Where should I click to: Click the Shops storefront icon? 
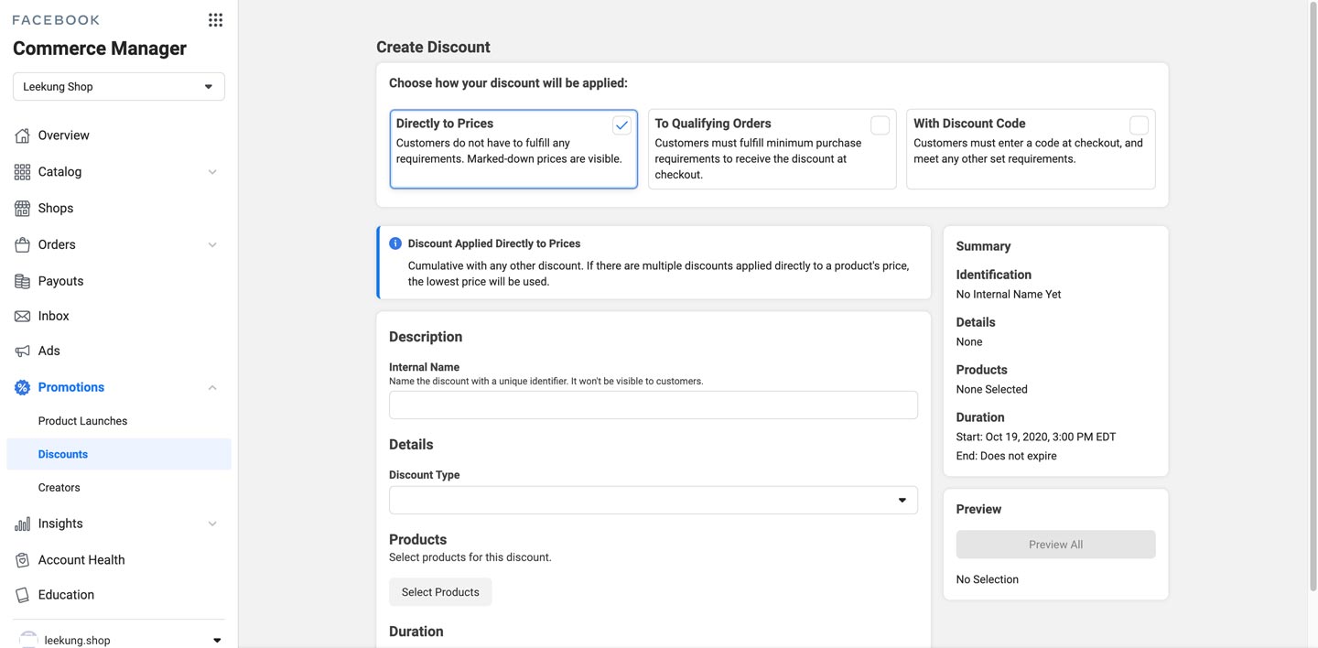[23, 209]
